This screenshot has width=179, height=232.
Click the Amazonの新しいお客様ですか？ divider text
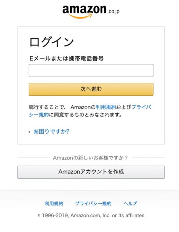click(x=90, y=158)
